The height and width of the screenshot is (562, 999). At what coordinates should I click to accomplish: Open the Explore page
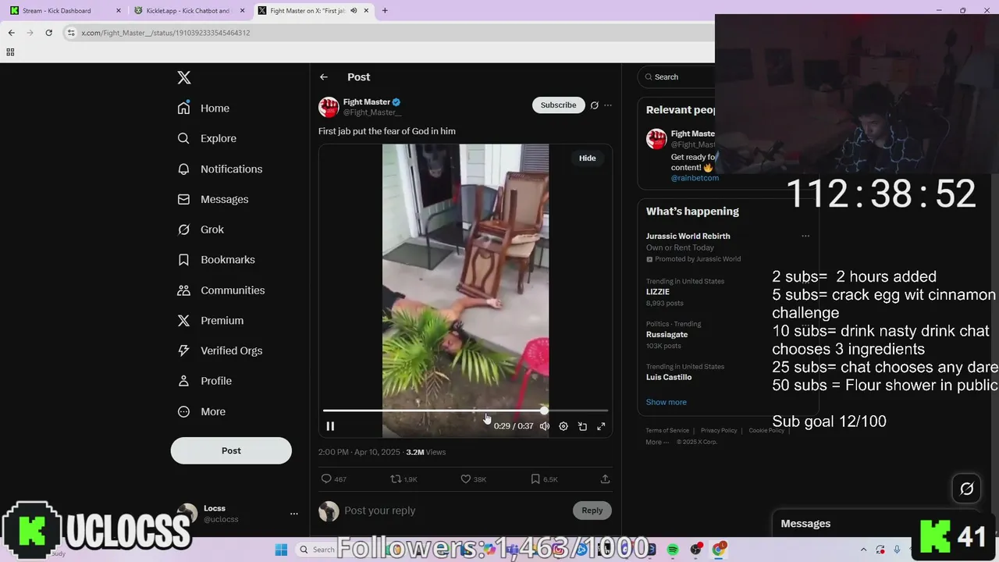(x=207, y=138)
